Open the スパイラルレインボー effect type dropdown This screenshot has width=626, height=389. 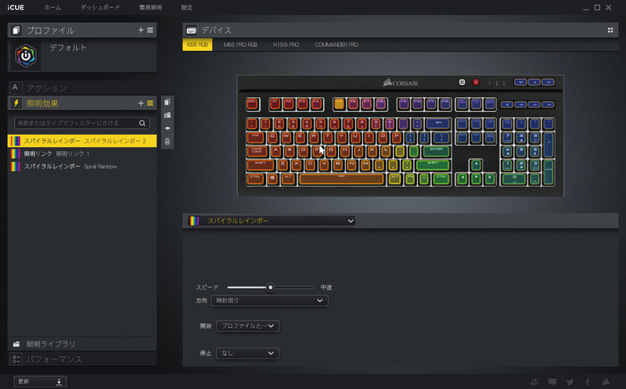pyautogui.click(x=272, y=221)
